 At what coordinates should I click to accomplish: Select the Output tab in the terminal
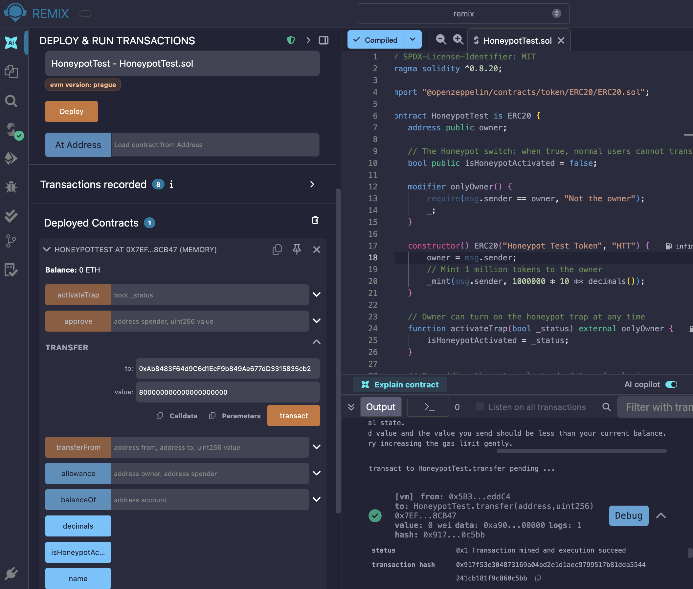(381, 407)
